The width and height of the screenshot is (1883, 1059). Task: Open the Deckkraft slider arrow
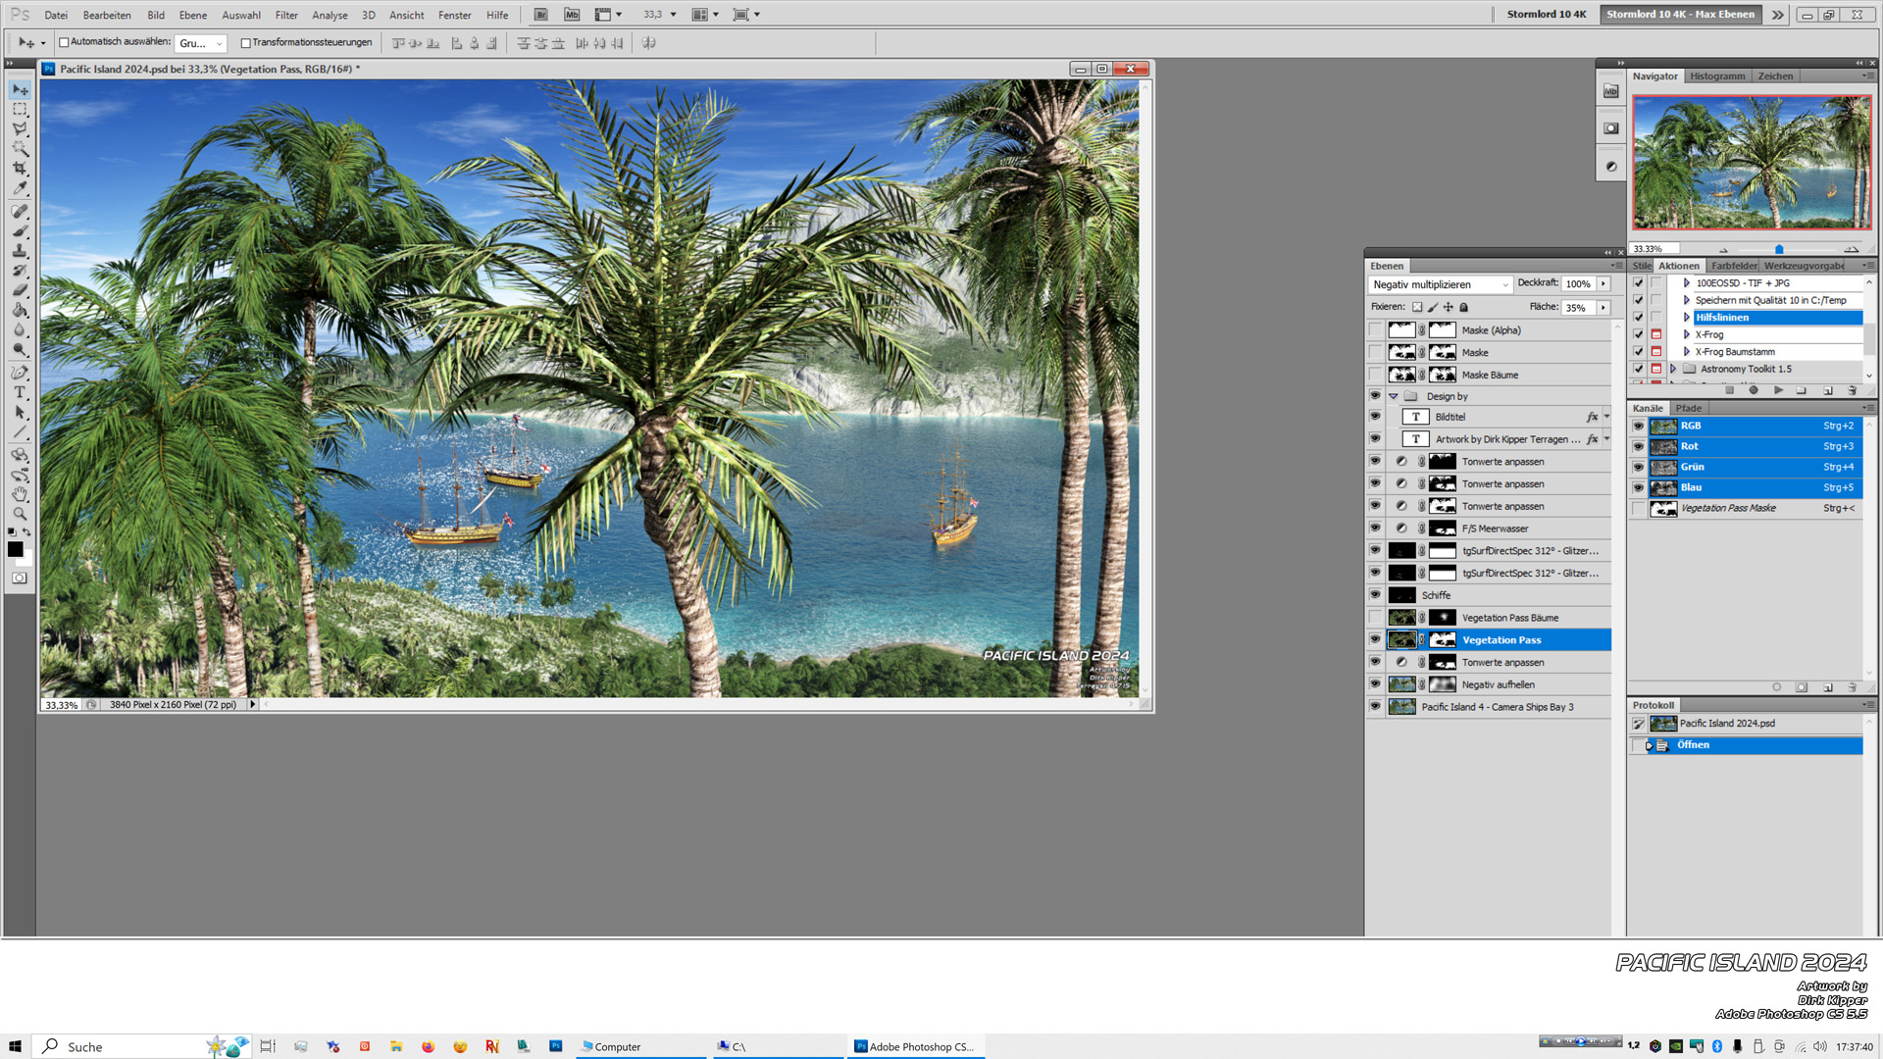coord(1603,284)
